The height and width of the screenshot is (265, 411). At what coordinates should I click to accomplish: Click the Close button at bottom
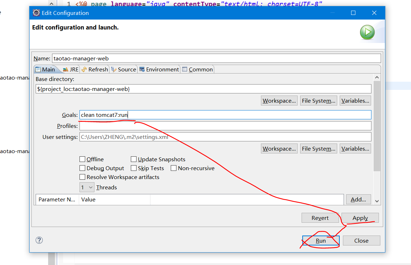pyautogui.click(x=361, y=240)
